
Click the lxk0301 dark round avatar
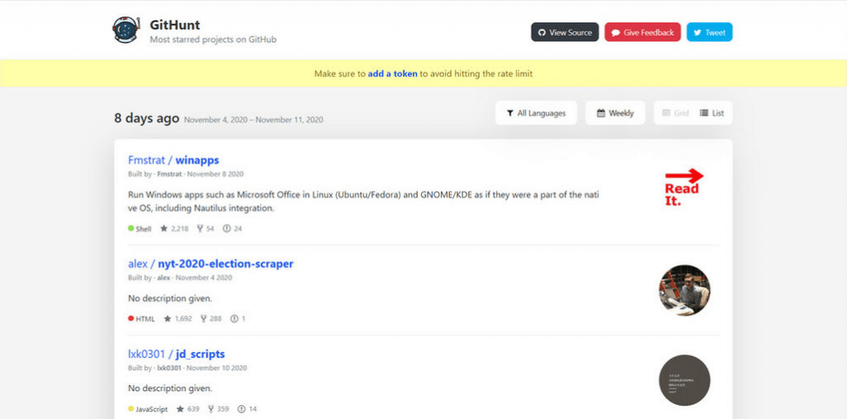tap(684, 380)
